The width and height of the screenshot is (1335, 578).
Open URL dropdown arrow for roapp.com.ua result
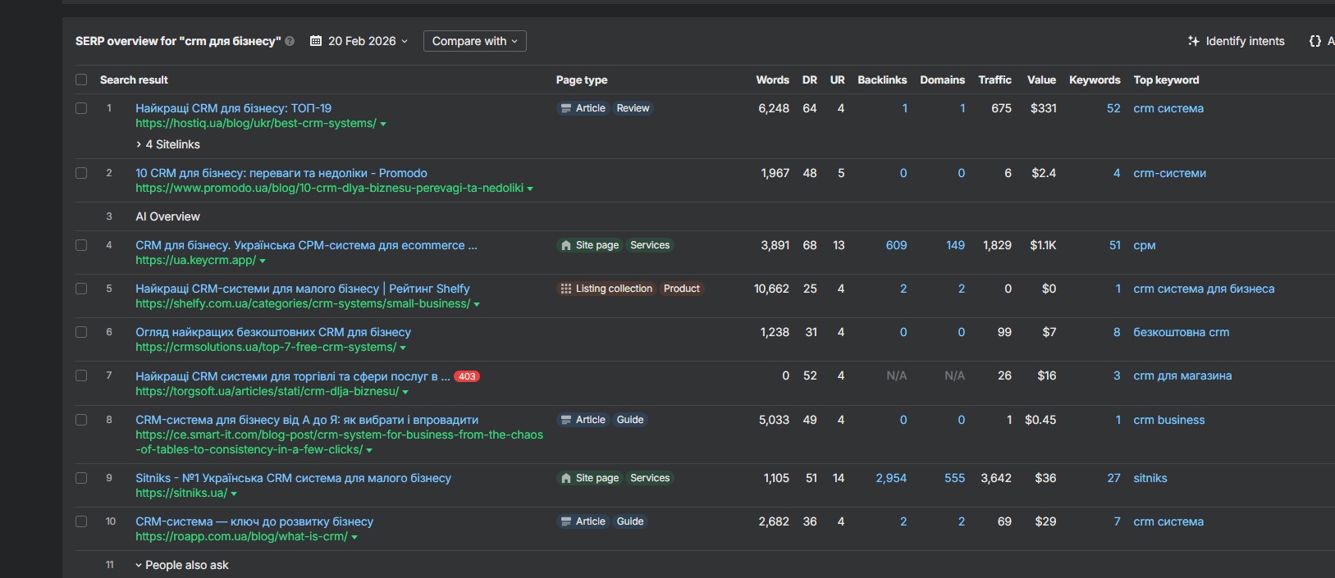click(354, 538)
